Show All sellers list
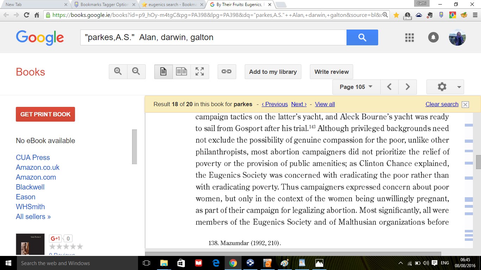 click(33, 217)
